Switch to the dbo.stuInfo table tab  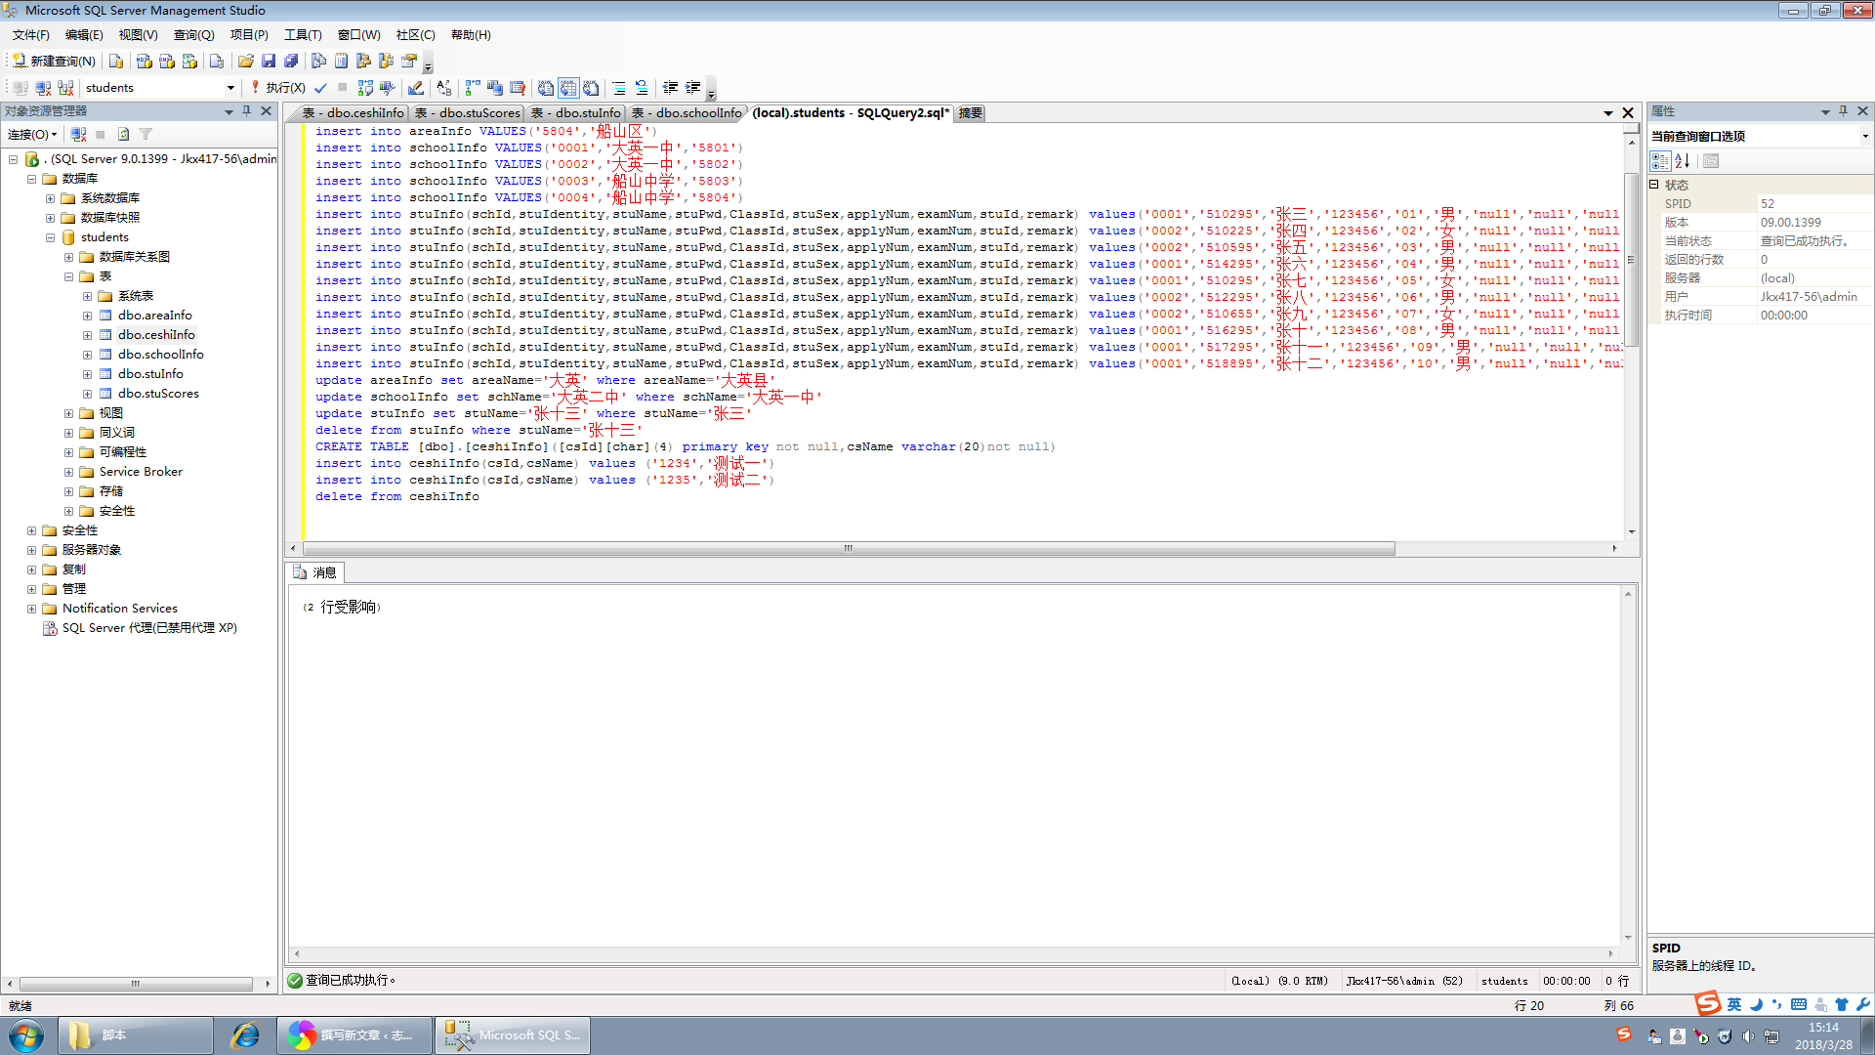(x=576, y=113)
